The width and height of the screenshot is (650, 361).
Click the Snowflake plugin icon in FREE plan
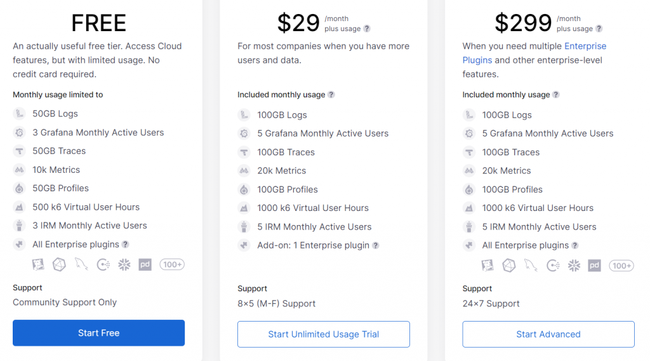pos(124,264)
